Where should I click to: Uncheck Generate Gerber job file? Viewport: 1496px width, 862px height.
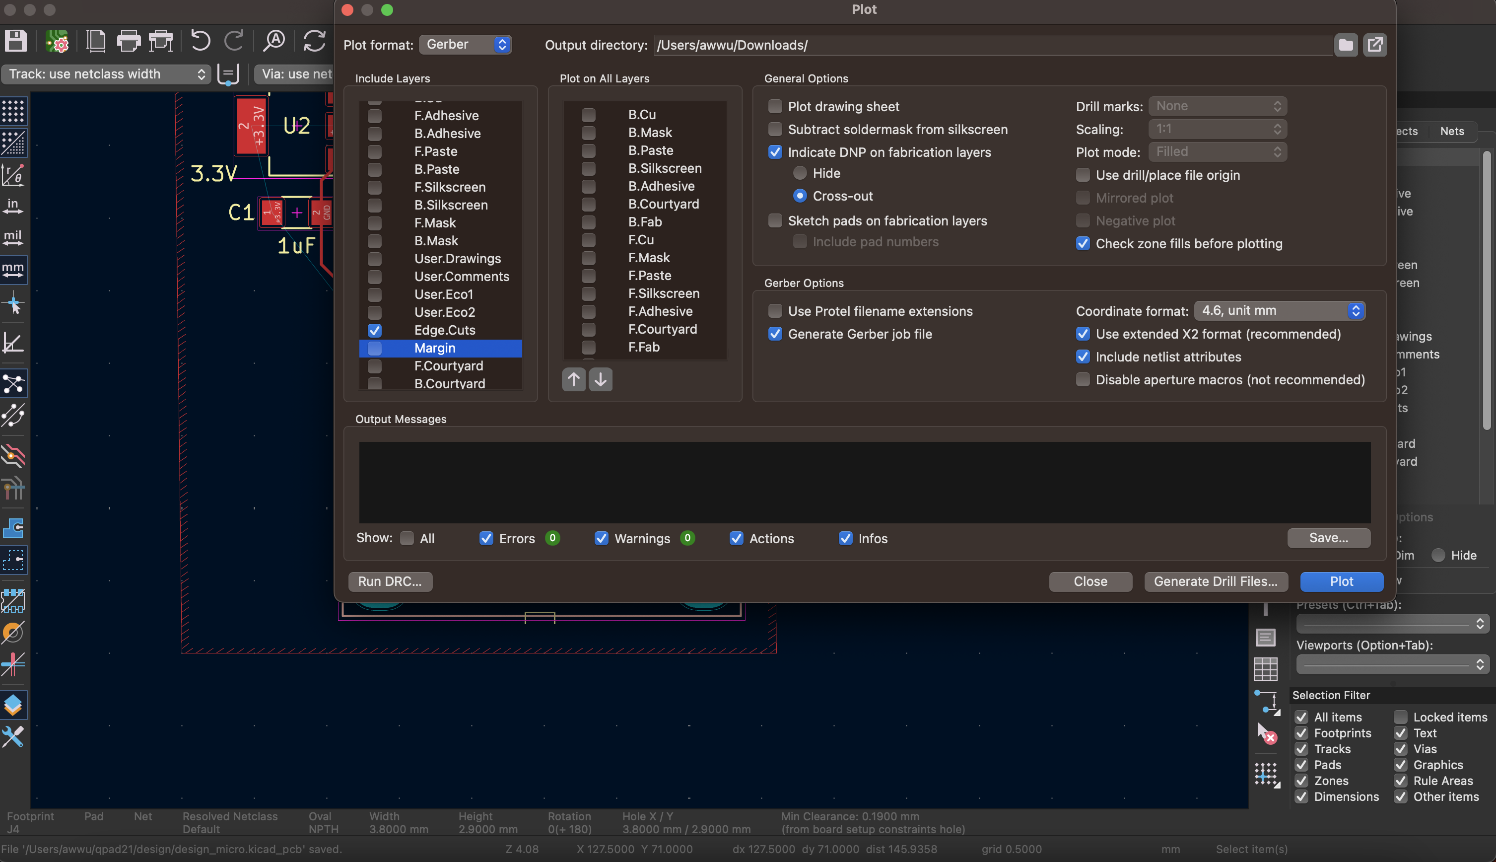(775, 334)
